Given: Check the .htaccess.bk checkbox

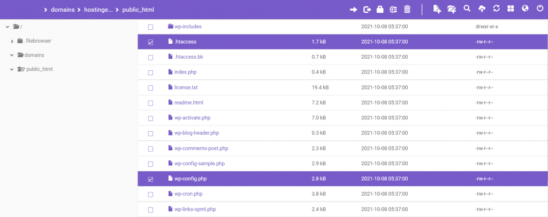Looking at the screenshot, I should click(150, 58).
